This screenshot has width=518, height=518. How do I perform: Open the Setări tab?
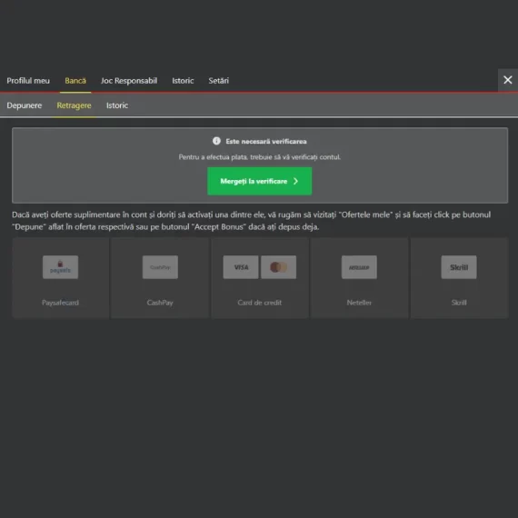[218, 81]
